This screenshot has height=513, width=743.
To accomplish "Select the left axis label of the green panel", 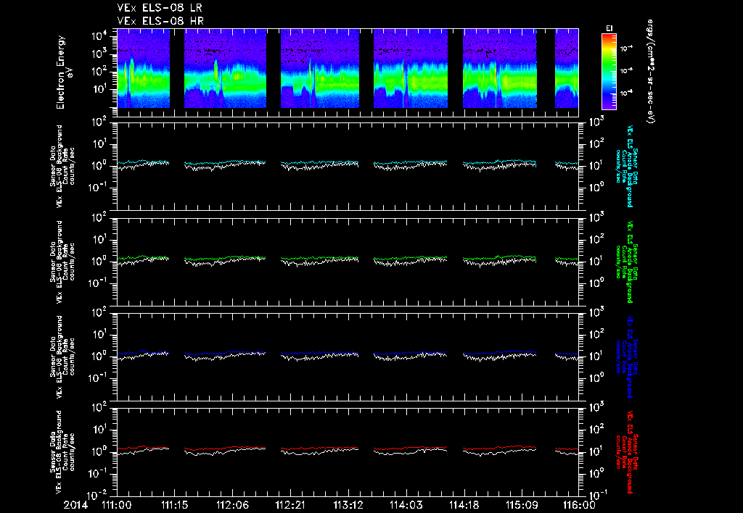I will click(62, 262).
